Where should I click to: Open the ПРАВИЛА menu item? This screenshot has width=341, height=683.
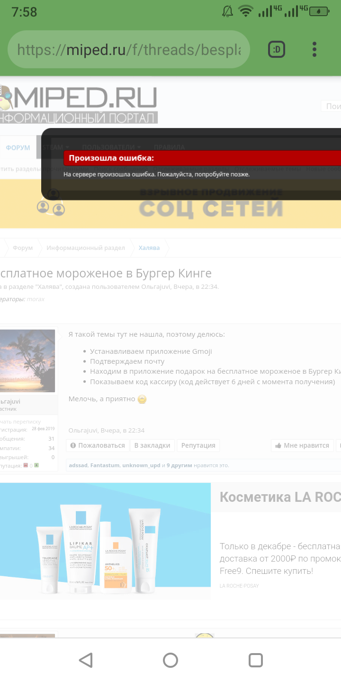[169, 148]
